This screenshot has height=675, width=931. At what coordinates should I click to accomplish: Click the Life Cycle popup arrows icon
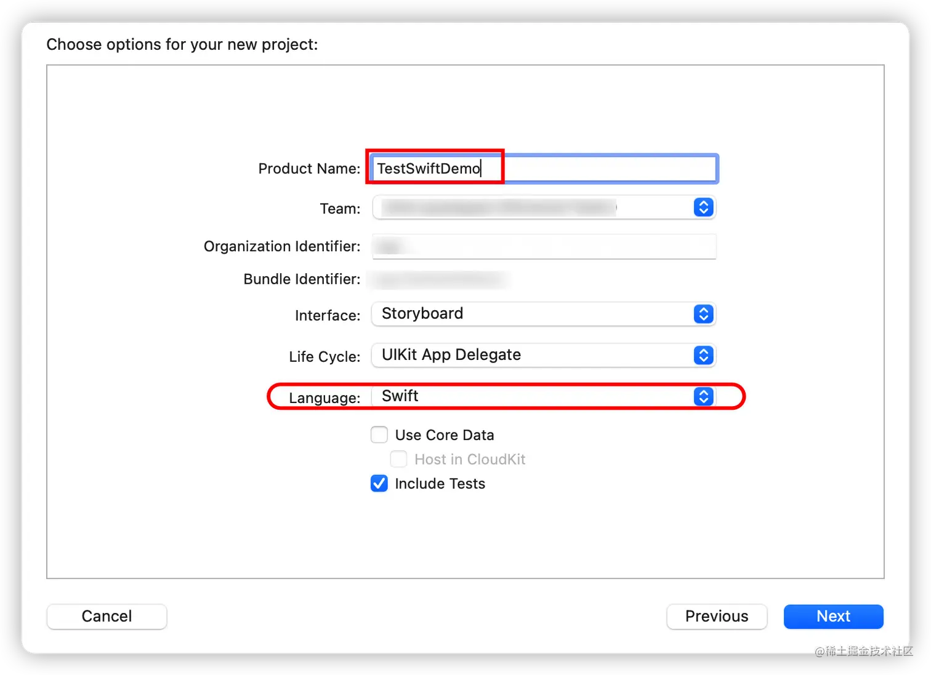point(703,355)
